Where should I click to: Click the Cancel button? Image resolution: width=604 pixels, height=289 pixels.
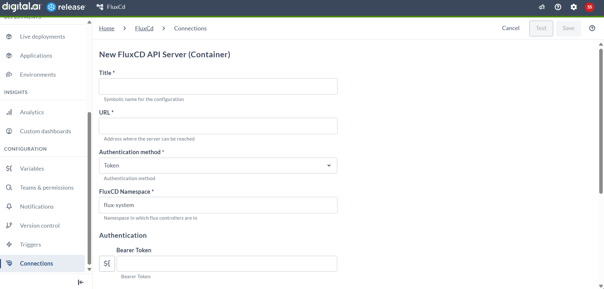click(x=511, y=28)
